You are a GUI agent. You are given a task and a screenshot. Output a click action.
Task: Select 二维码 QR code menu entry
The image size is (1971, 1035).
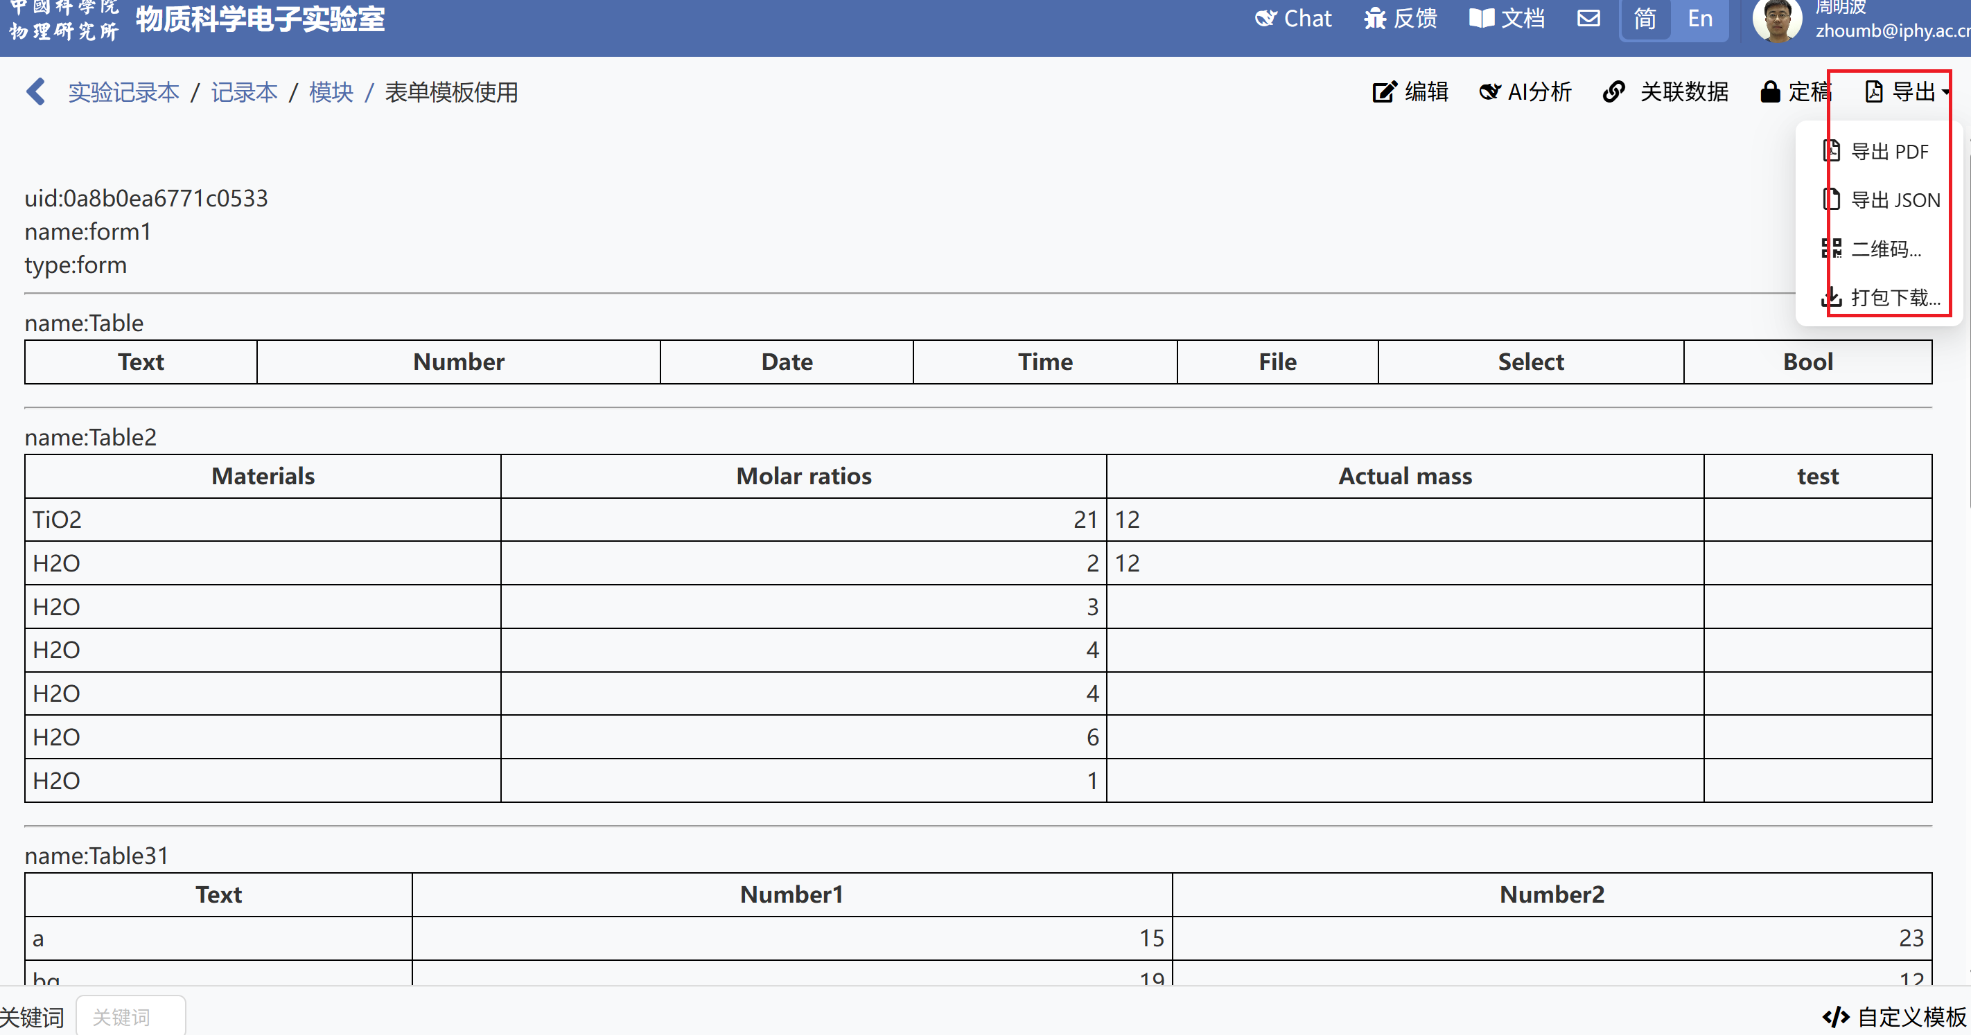(x=1884, y=249)
